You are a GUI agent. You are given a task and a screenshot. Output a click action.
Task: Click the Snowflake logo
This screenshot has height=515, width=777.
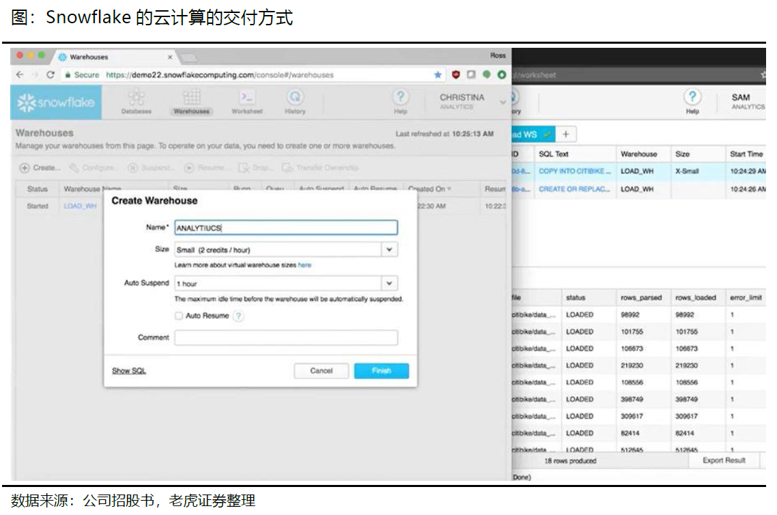(x=56, y=102)
